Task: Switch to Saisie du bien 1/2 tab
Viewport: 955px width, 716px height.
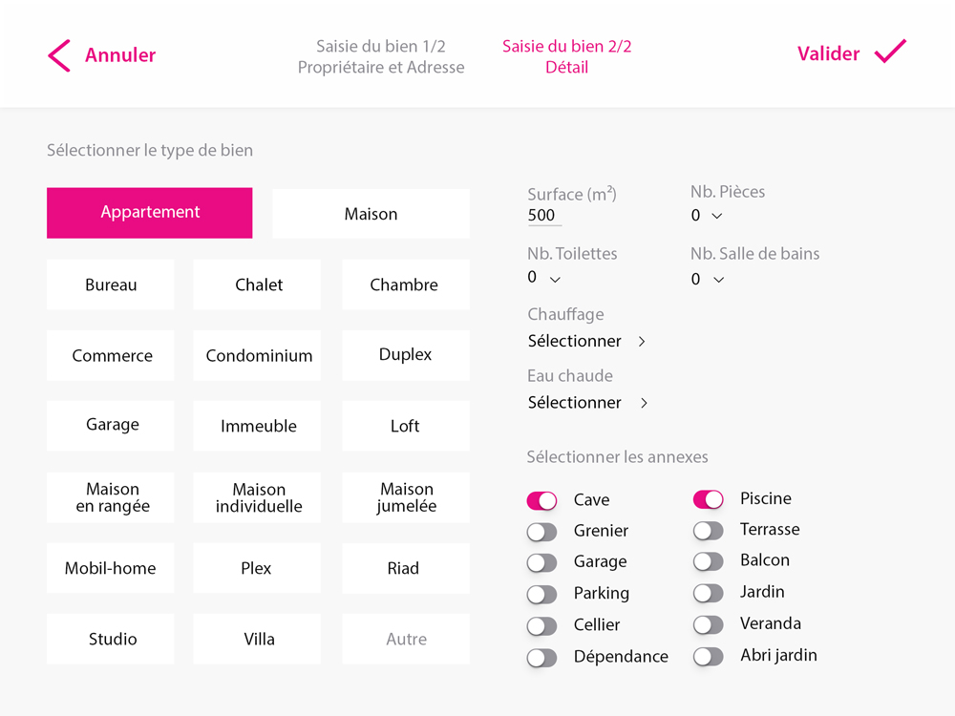Action: 381,56
